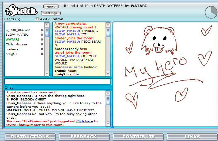218x141 pixels.
Task: Click 'craigS: heart' guess line
Action: click(65, 70)
